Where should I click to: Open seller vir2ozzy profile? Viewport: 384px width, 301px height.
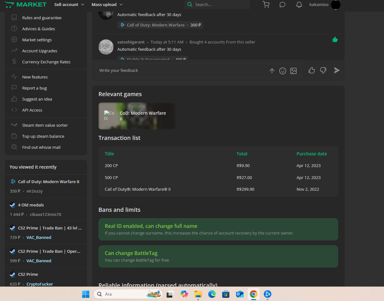pos(34,191)
